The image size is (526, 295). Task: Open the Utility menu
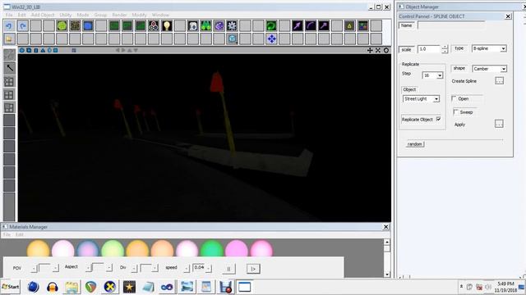[x=66, y=15]
